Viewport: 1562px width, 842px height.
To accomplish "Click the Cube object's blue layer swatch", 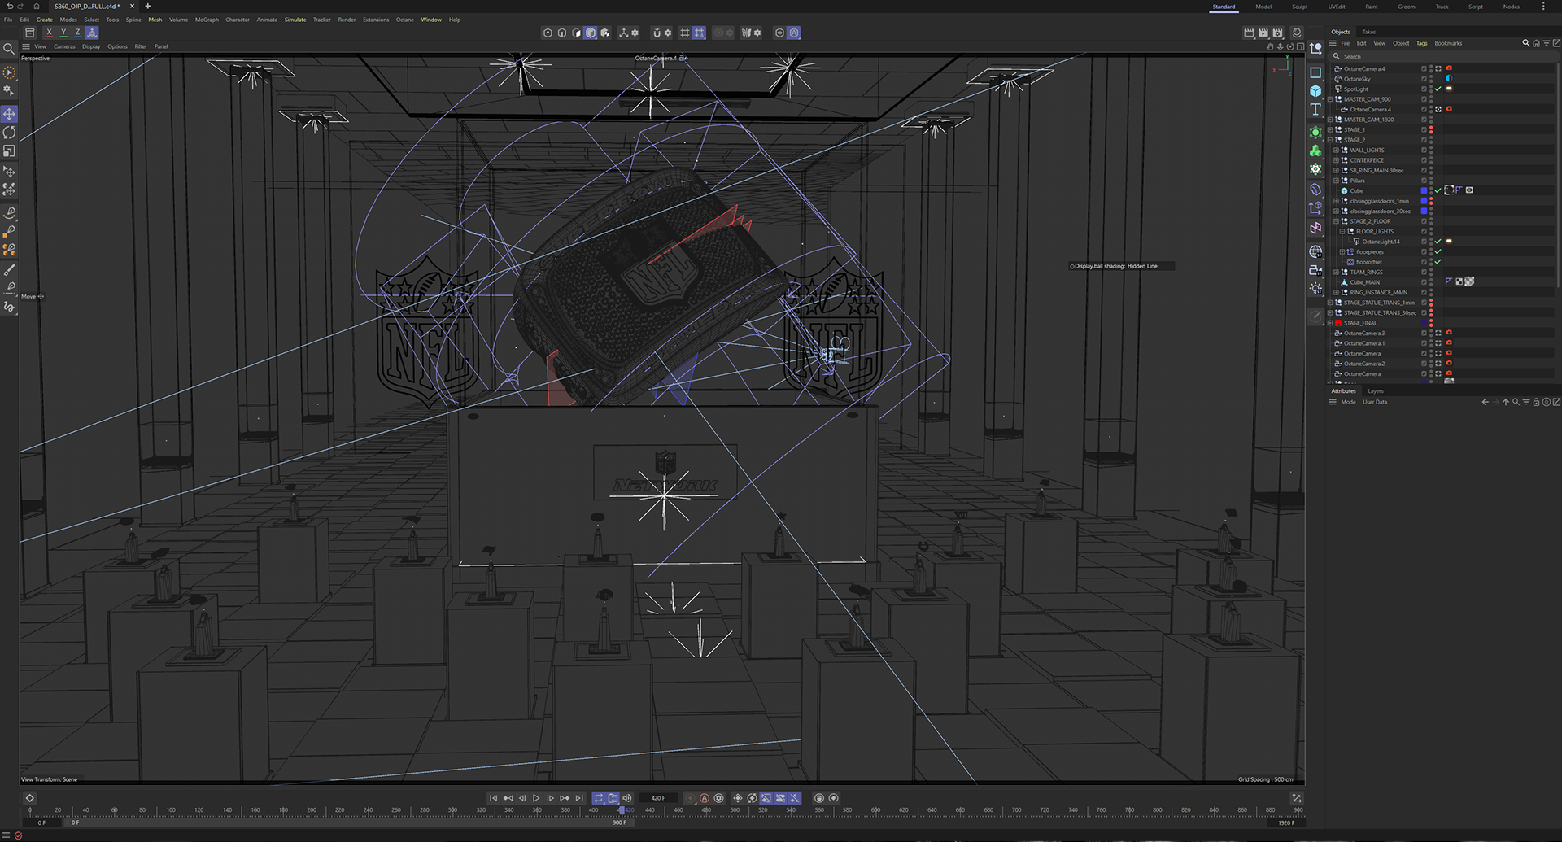I will [1424, 190].
